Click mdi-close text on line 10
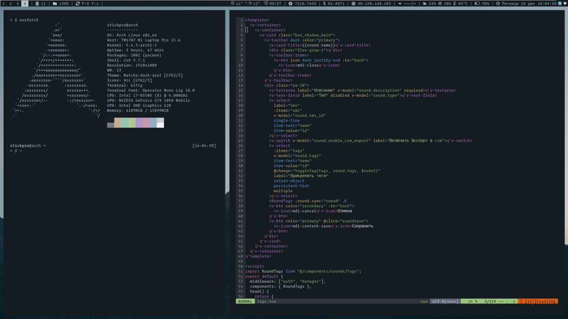The width and height of the screenshot is (568, 319). [308, 65]
